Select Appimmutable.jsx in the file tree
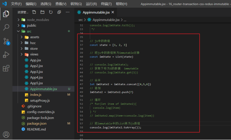The image size is (231, 140). (x=43, y=89)
